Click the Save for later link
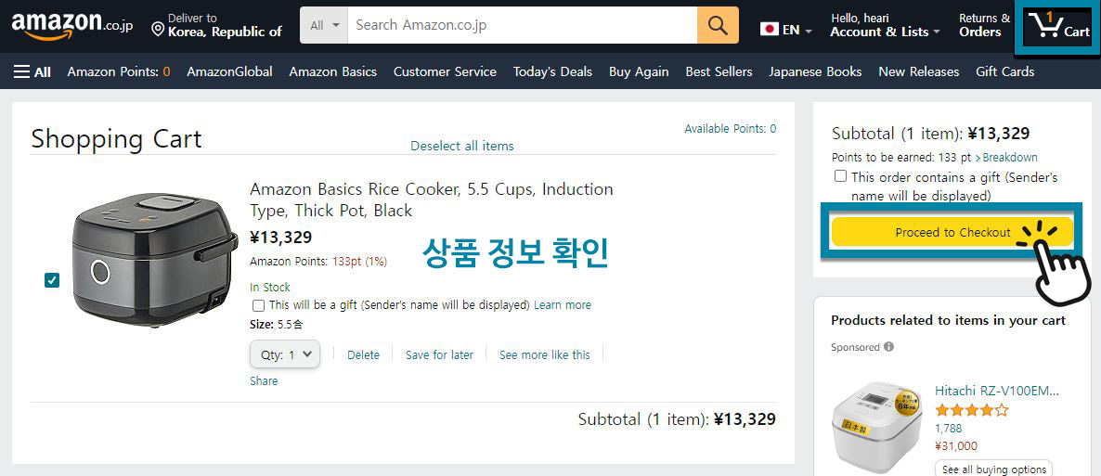Viewport: 1101px width, 476px height. (x=439, y=355)
